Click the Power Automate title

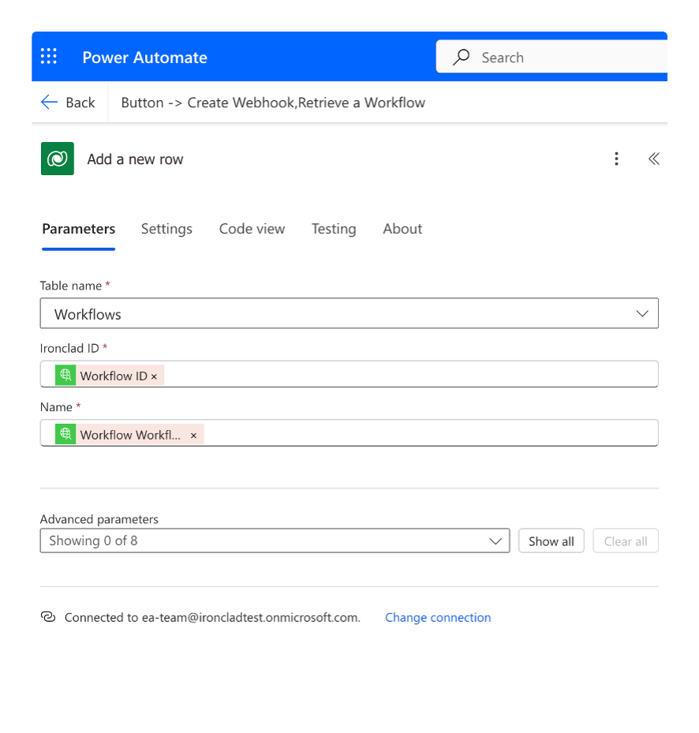point(145,57)
